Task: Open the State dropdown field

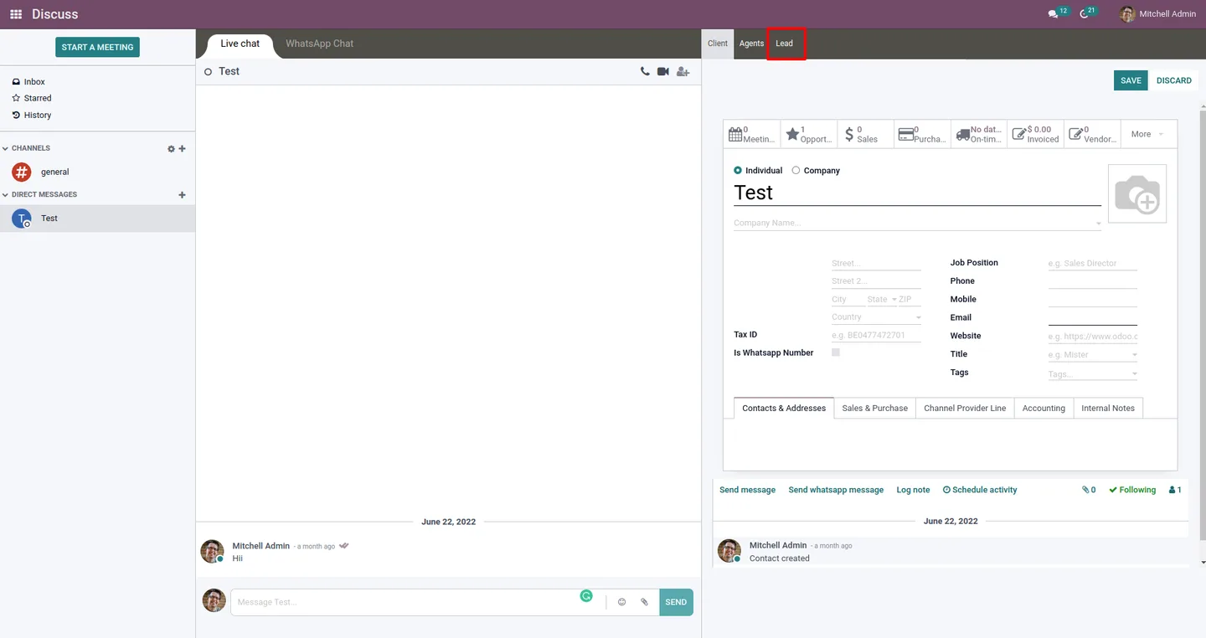Action: point(882,300)
